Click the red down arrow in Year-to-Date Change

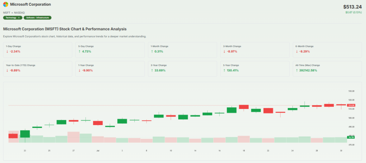pyautogui.click(x=7, y=70)
